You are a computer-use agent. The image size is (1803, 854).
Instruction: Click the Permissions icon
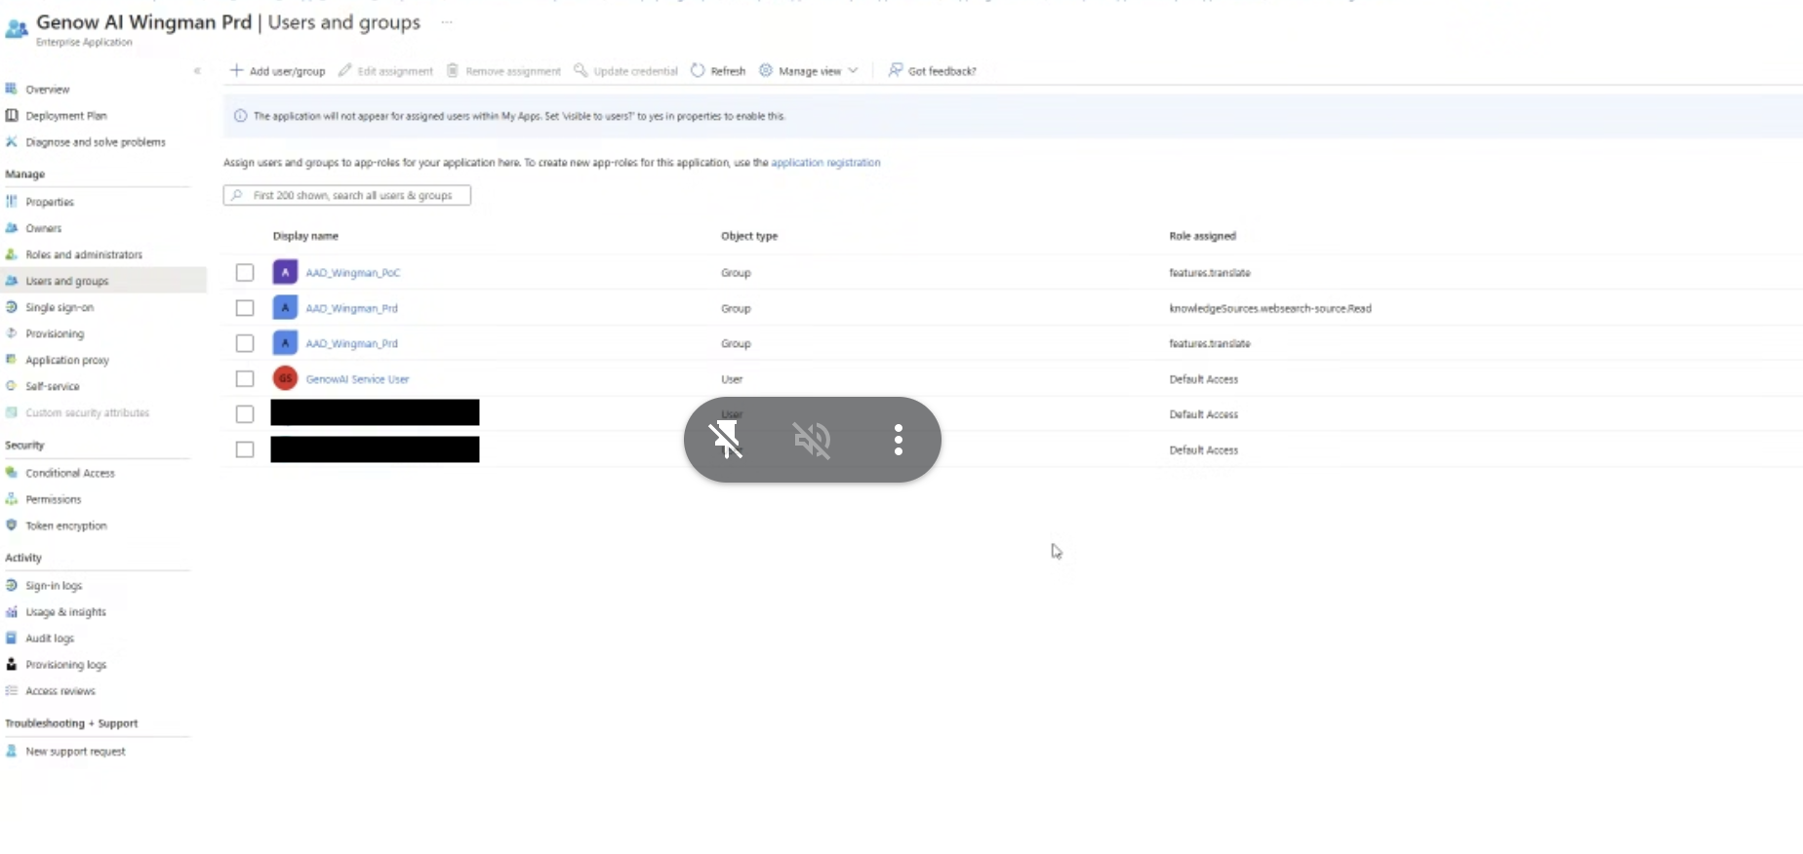tap(12, 499)
